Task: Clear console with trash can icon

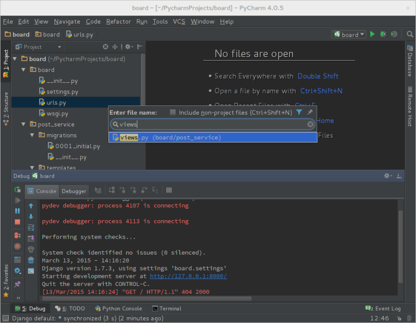Action: pyautogui.click(x=31, y=260)
